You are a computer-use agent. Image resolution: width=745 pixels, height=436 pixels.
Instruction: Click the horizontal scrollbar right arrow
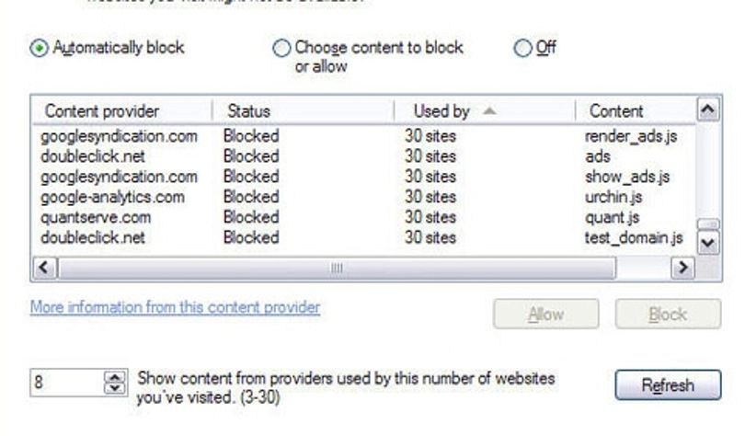682,268
